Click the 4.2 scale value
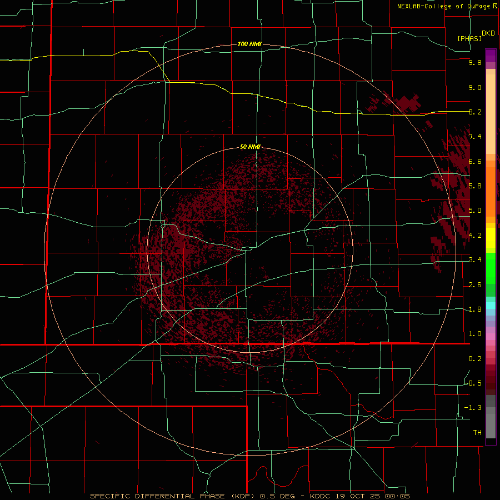Viewport: 500px width, 500px height. point(475,236)
